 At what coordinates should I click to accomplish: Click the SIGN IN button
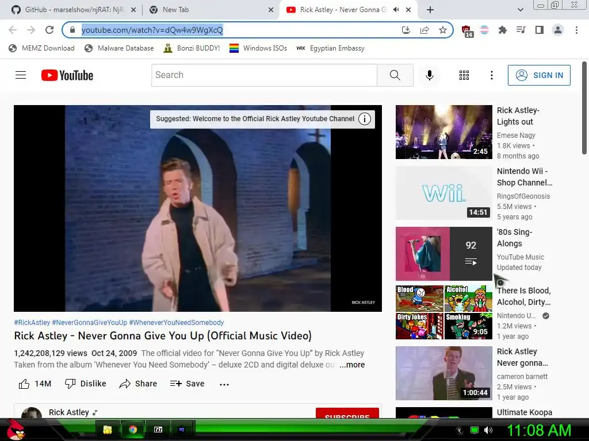click(539, 75)
